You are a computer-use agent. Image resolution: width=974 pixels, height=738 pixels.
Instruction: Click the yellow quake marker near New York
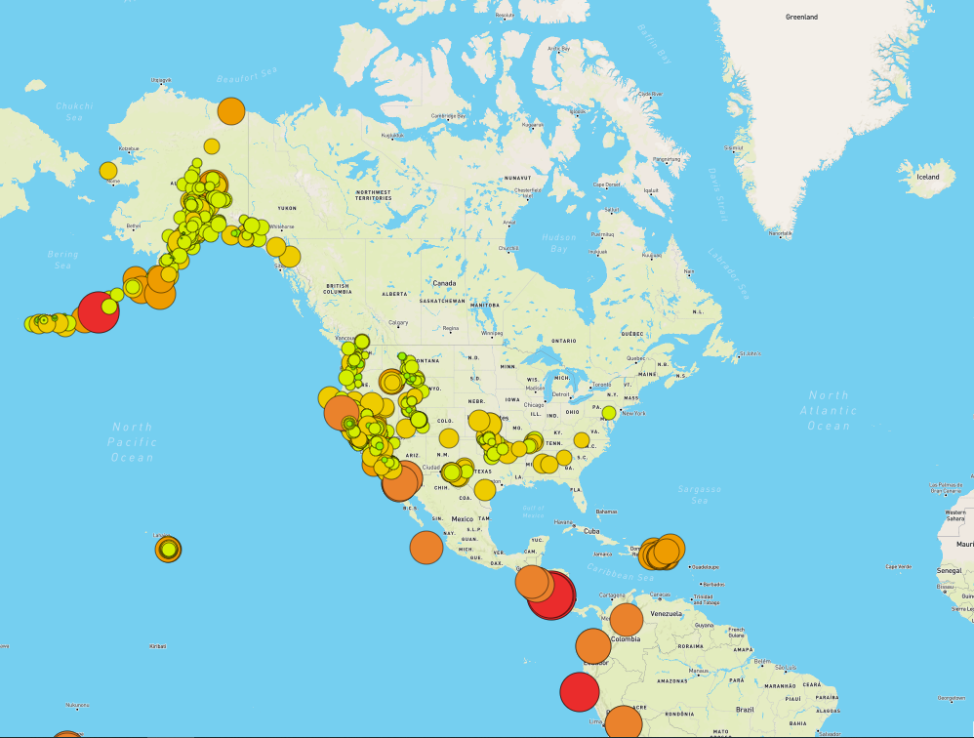(x=610, y=410)
